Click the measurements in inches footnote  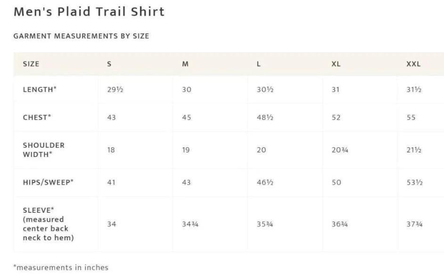(x=61, y=267)
